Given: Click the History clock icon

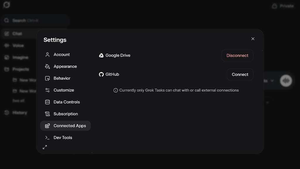Looking at the screenshot, I should click(6, 112).
